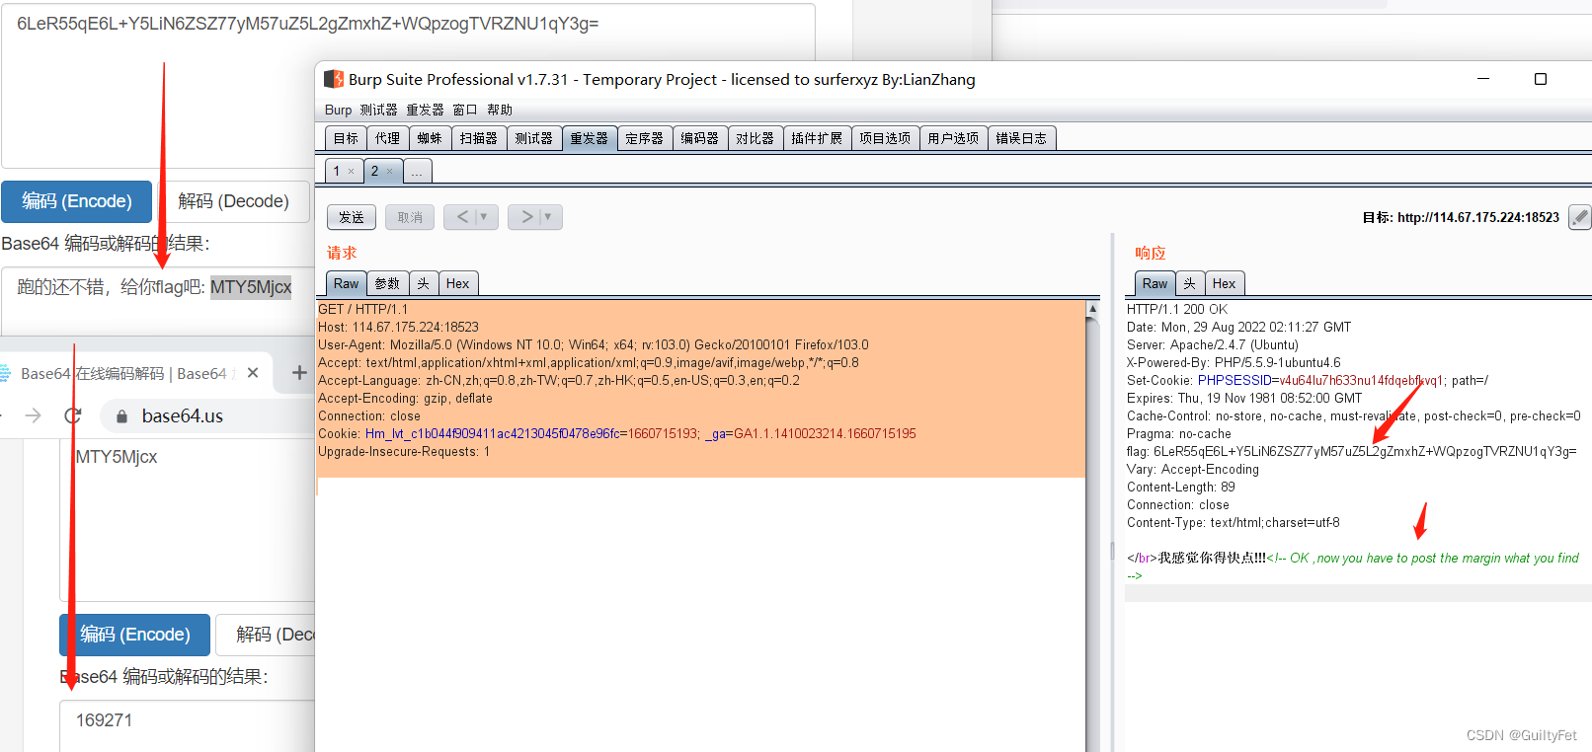Switch to the 蜘蛛 tab
Image resolution: width=1592 pixels, height=752 pixels.
430,138
